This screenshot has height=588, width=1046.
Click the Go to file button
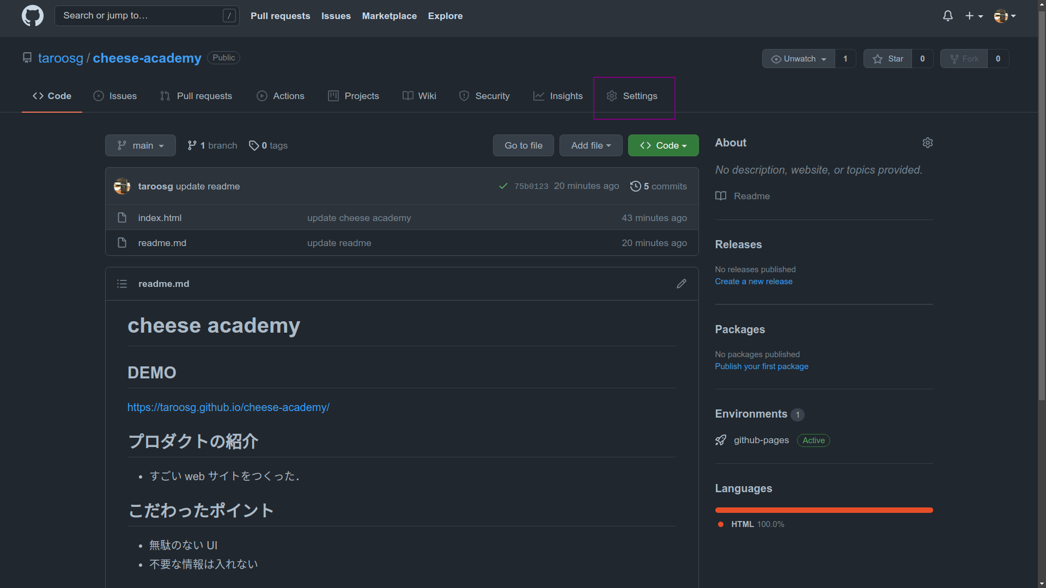524,145
